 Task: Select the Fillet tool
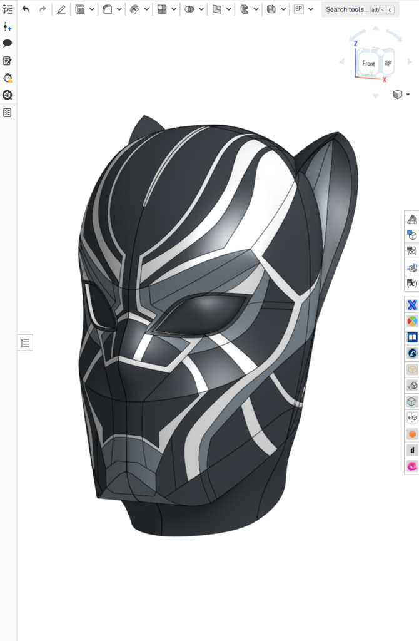108,9
